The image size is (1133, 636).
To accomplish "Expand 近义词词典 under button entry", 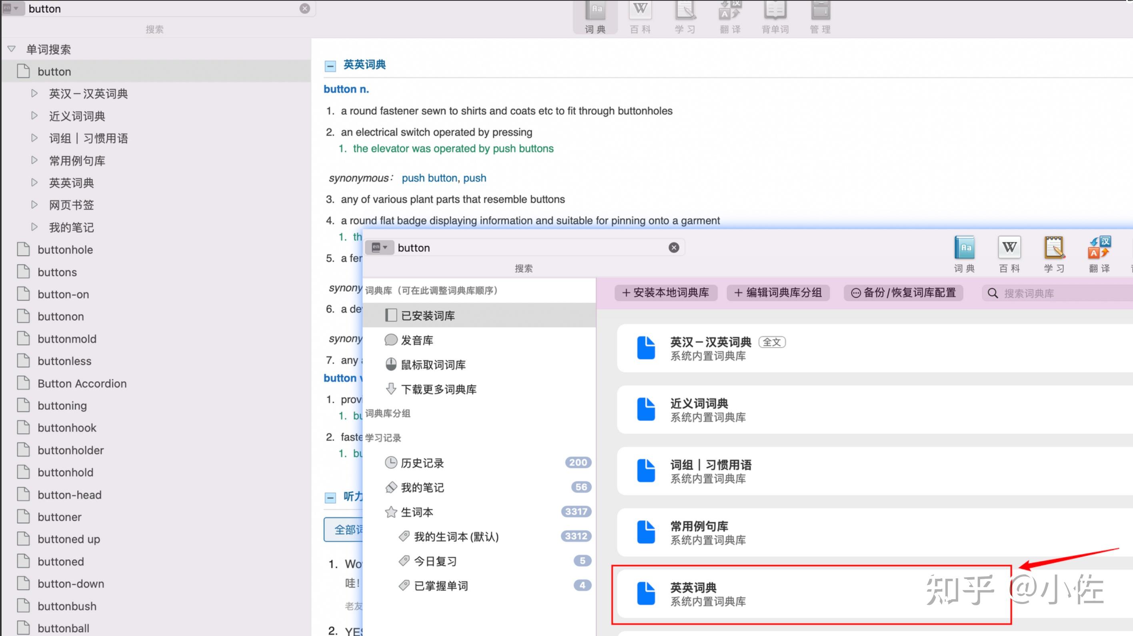I will click(x=34, y=116).
